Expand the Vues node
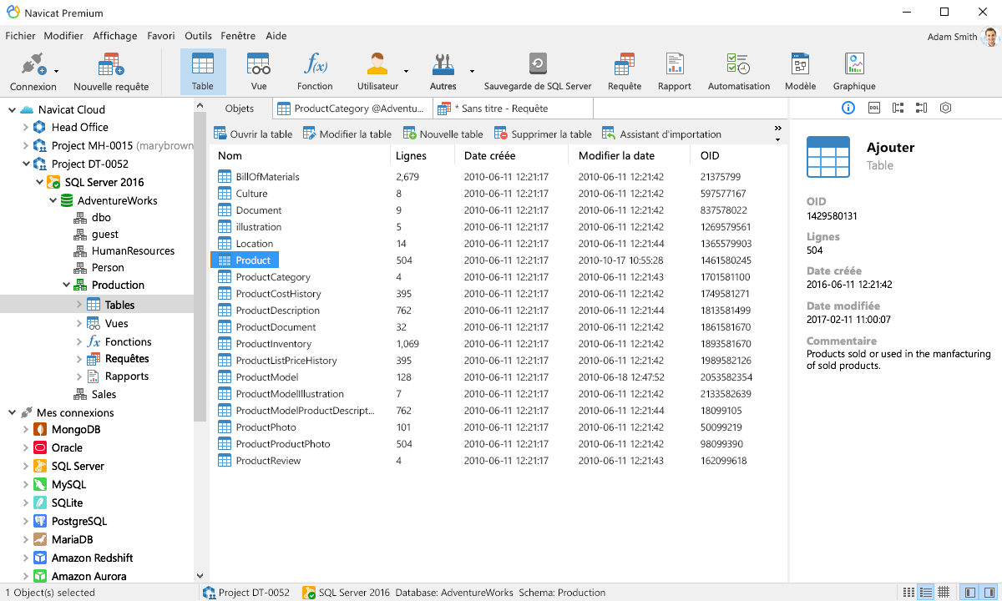The height and width of the screenshot is (601, 1002). pos(79,323)
